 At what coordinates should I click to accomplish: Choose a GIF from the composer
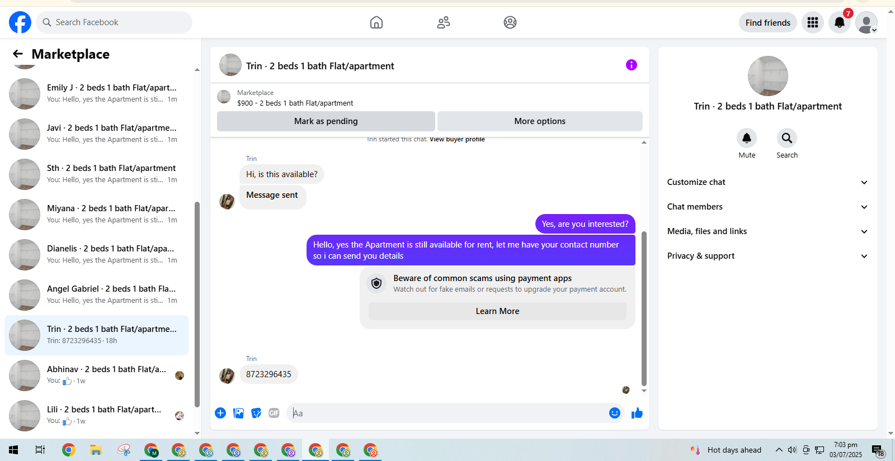pos(274,413)
